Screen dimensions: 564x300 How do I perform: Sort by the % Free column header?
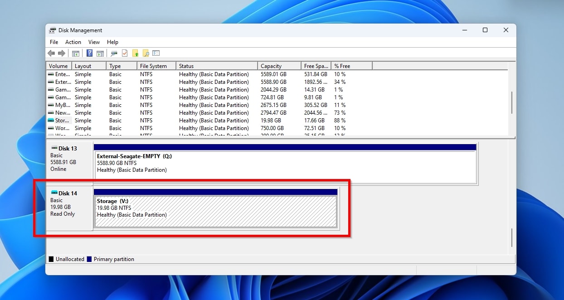click(351, 66)
